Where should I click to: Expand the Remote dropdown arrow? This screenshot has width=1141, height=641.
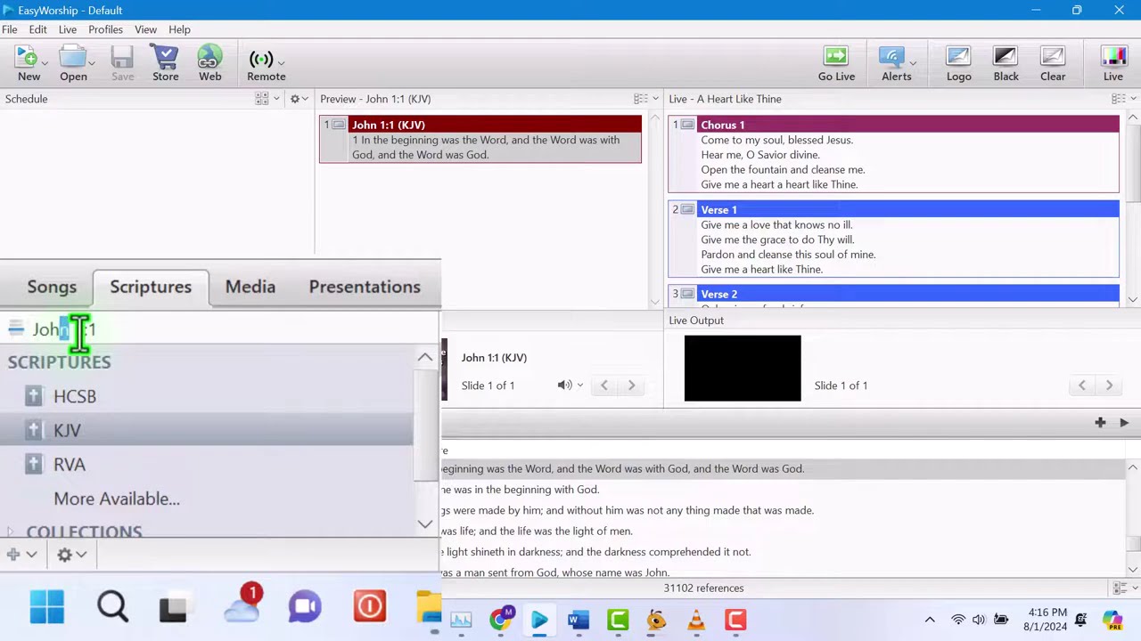[281, 62]
